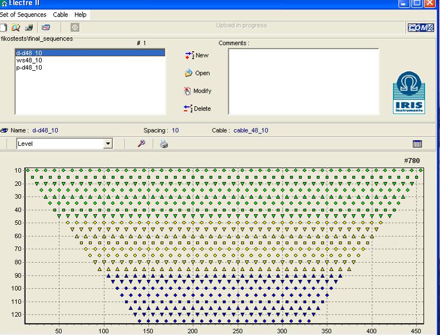Select p-d48_10 in sequence list

(x=90, y=67)
